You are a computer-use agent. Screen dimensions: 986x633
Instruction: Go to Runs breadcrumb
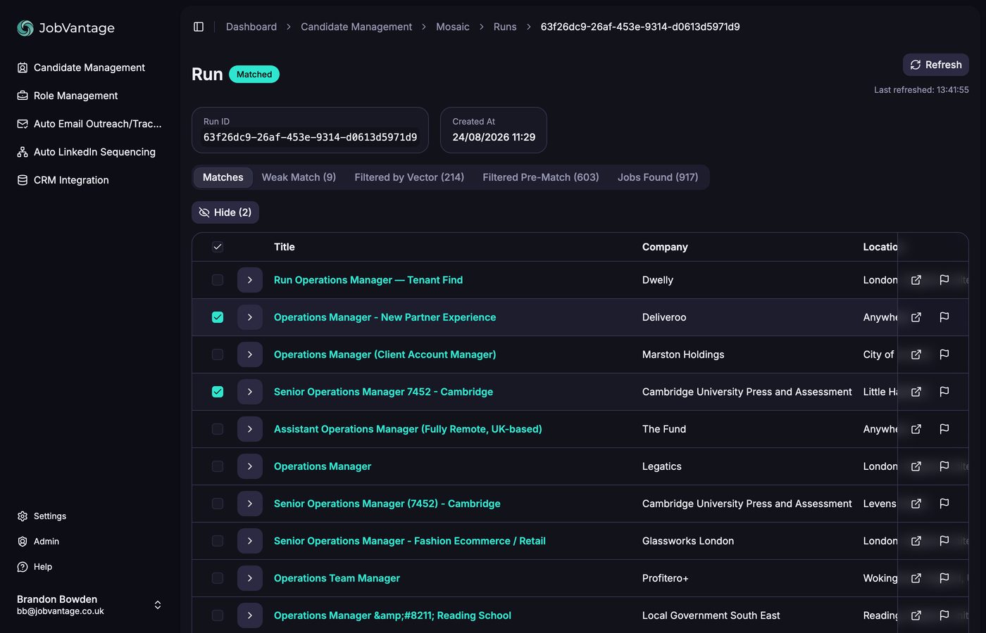(x=505, y=27)
